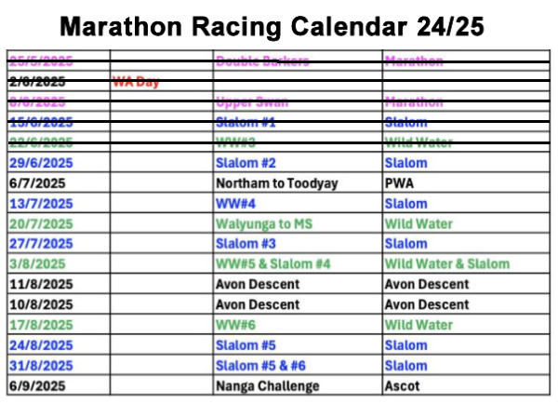Select the Wild Water & Slalom cell
The image size is (558, 404).
[447, 264]
